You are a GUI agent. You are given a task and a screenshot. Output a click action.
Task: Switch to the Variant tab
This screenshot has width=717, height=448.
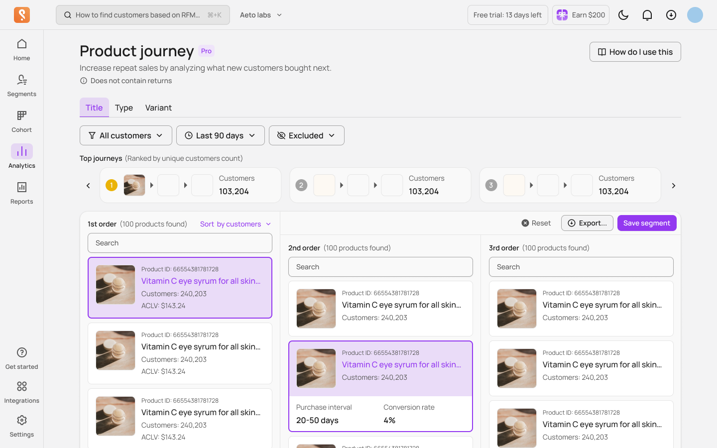[x=158, y=108]
